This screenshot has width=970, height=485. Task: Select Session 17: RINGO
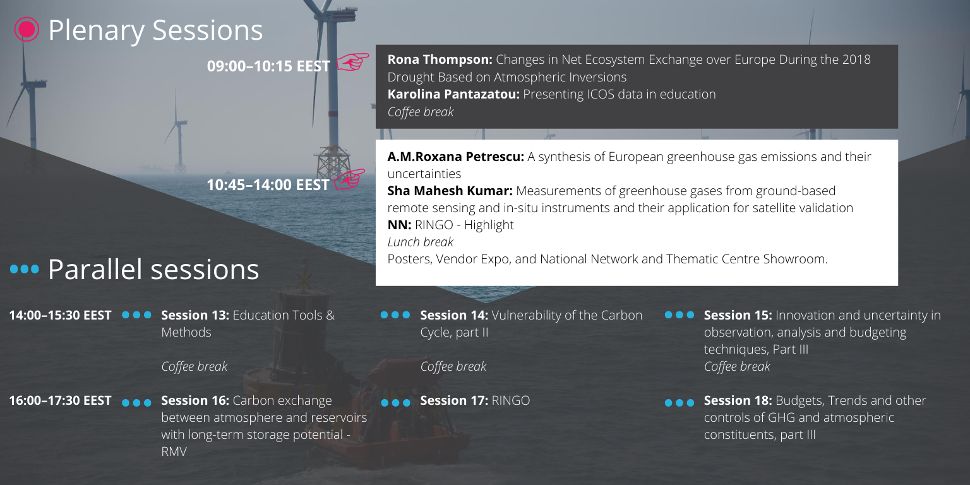click(x=474, y=400)
